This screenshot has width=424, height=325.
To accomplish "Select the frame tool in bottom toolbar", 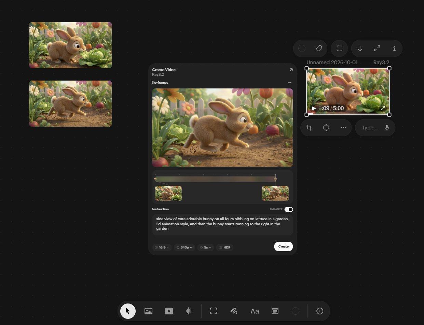I will point(213,311).
